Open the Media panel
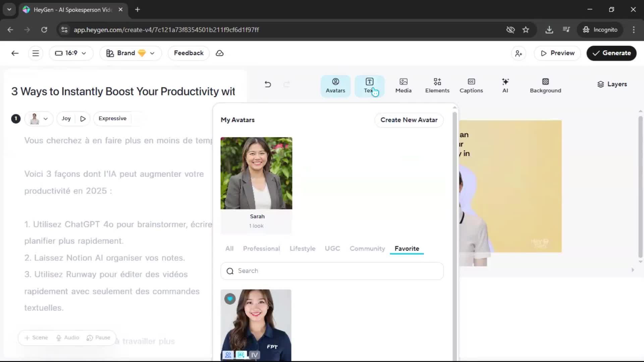Image resolution: width=644 pixels, height=362 pixels. point(403,86)
